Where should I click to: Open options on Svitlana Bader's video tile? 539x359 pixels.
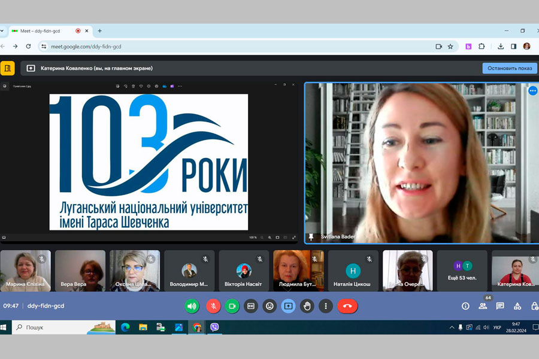point(532,91)
